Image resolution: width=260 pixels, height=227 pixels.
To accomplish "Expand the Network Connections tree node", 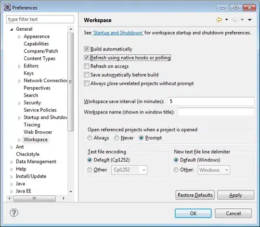I will 19,81.
